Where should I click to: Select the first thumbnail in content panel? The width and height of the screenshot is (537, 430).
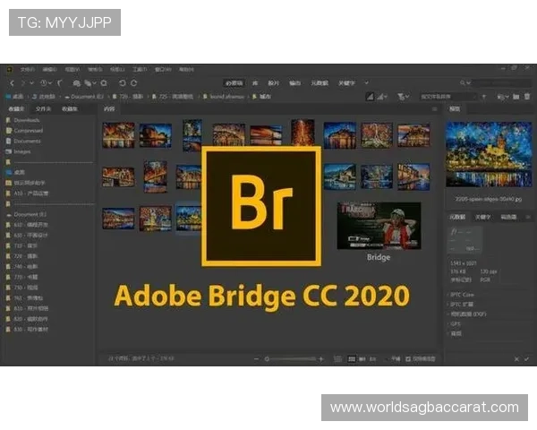tap(118, 134)
